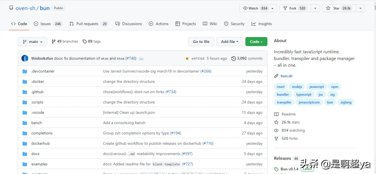Open issue #734 link in .github row
376x174 pixels.
click(171, 92)
